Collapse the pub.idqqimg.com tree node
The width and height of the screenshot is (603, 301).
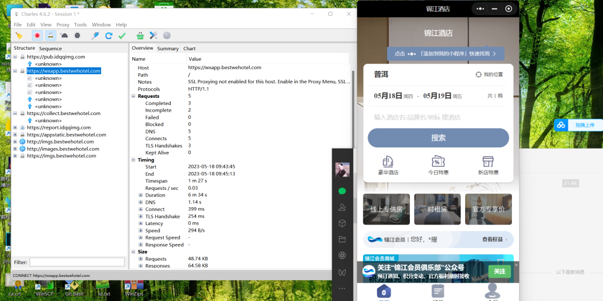tap(15, 57)
